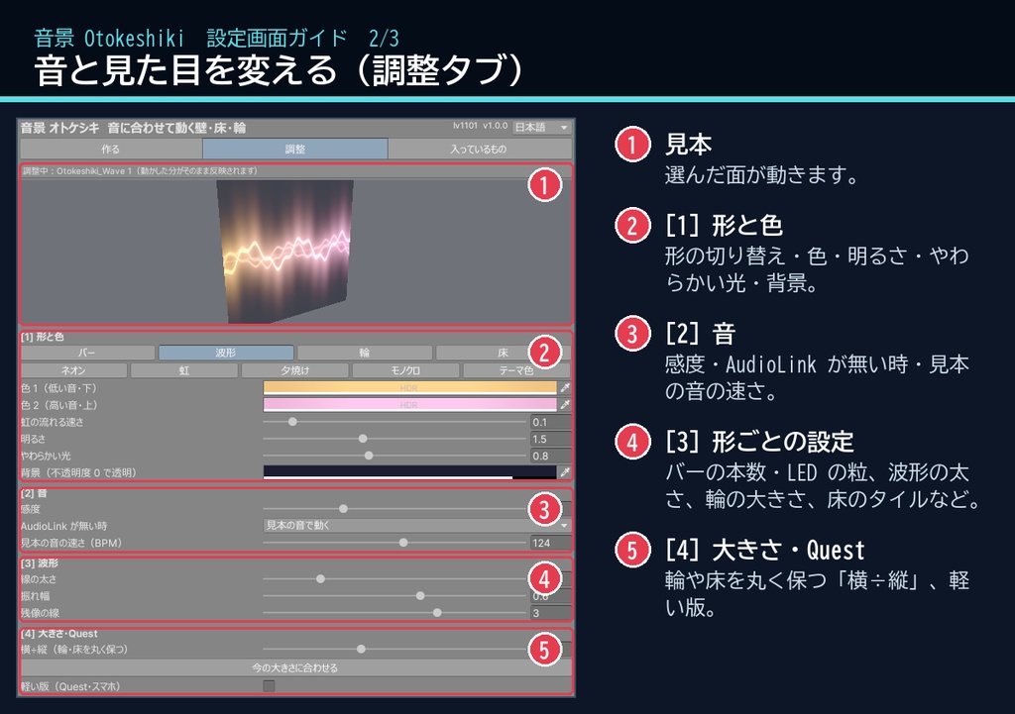The height and width of the screenshot is (714, 1015).
Task: Select the 調整 tab
Action: [295, 149]
